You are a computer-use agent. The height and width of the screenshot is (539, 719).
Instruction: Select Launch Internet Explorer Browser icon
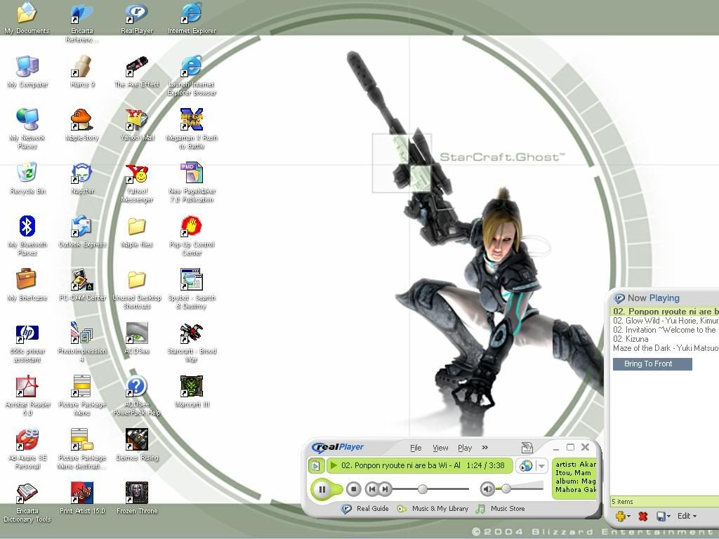[192, 76]
